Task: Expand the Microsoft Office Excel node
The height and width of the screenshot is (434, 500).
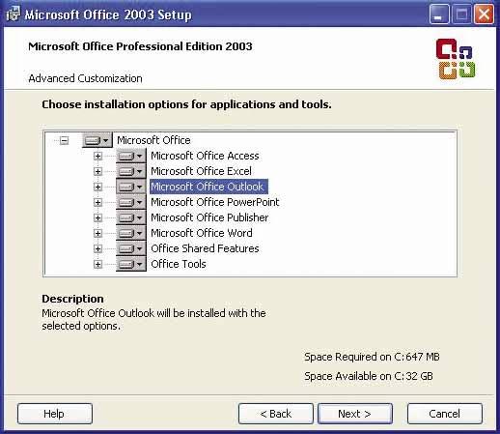Action: (97, 171)
